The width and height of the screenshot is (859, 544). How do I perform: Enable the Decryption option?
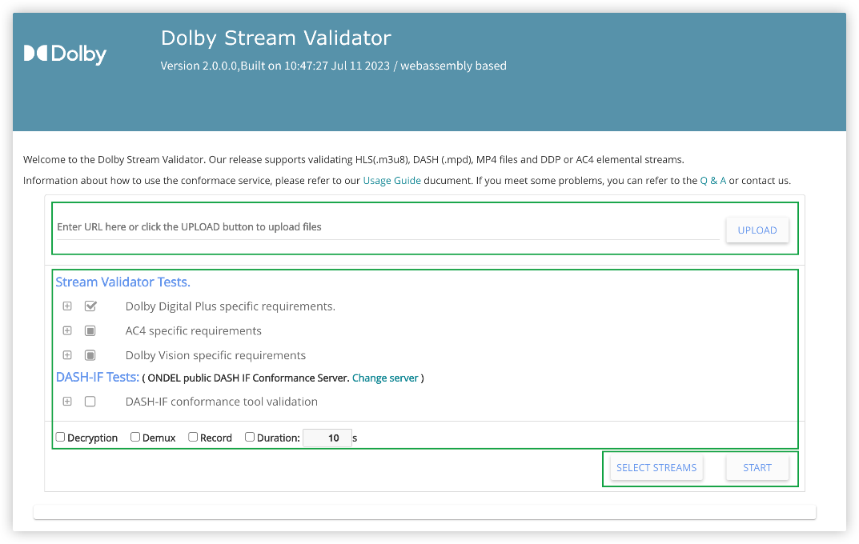(61, 437)
